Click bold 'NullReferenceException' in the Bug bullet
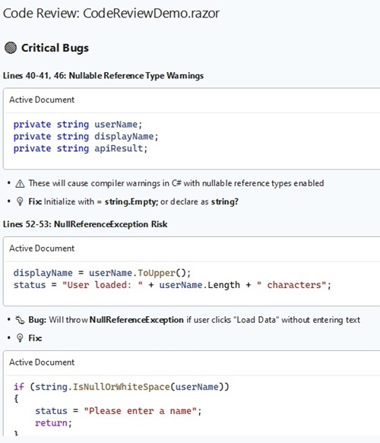380x443 pixels. pos(137,320)
